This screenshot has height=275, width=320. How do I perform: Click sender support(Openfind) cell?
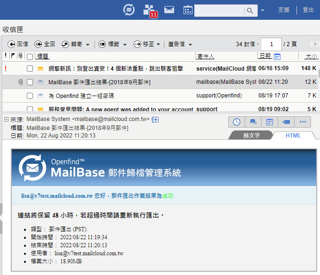click(x=219, y=96)
